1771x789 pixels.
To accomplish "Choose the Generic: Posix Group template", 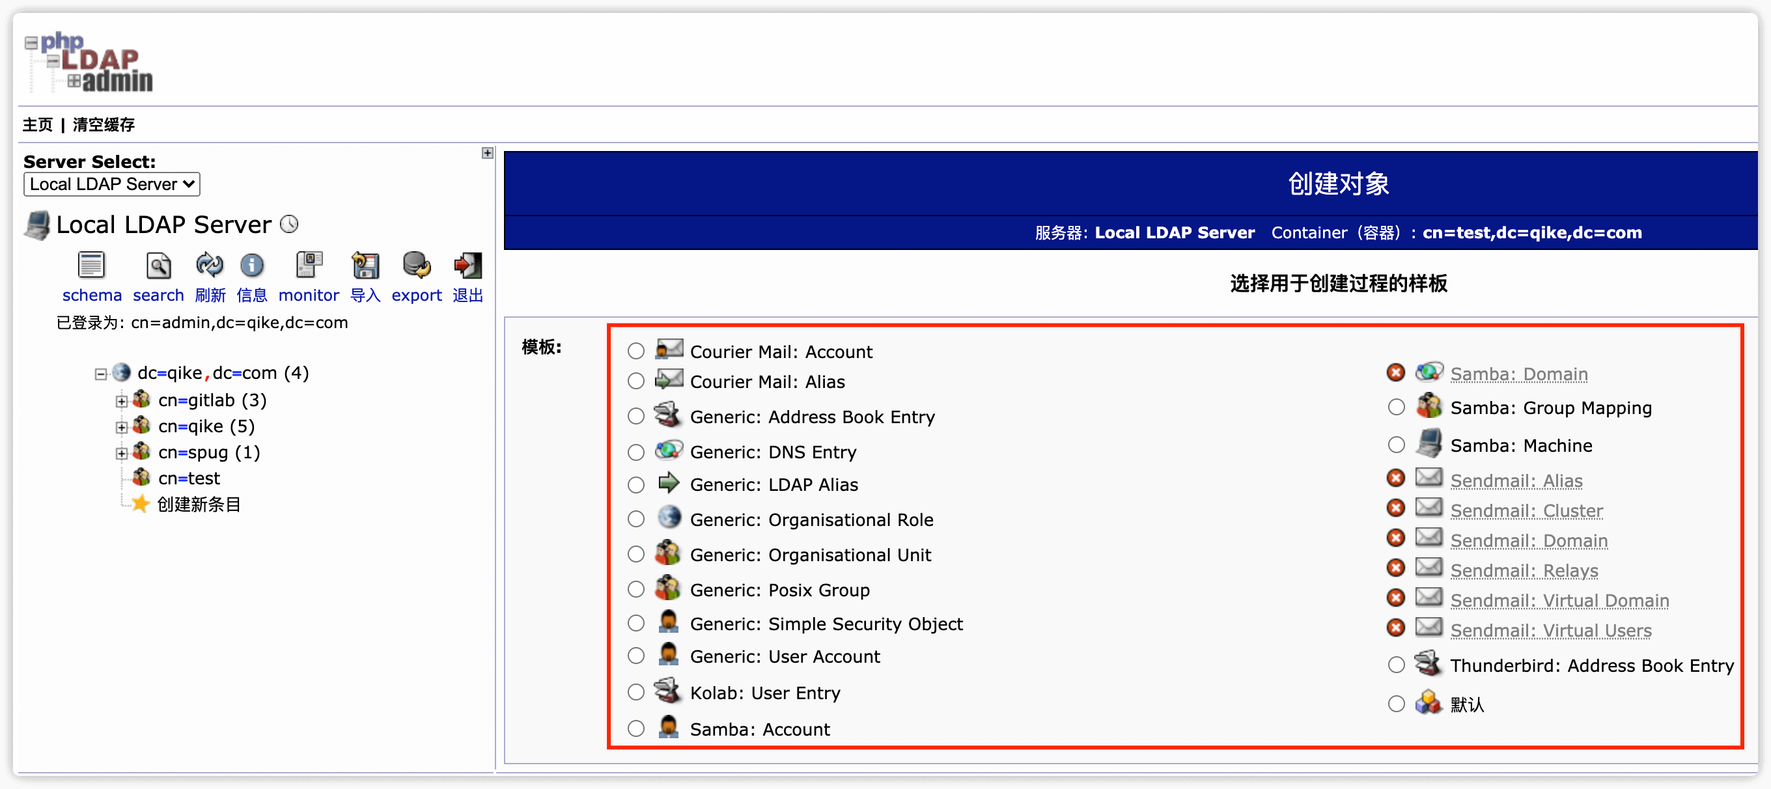I will tap(636, 590).
